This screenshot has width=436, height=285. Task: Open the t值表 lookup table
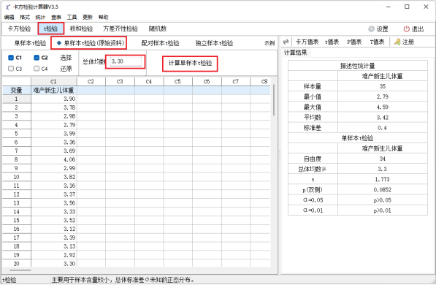click(x=332, y=42)
